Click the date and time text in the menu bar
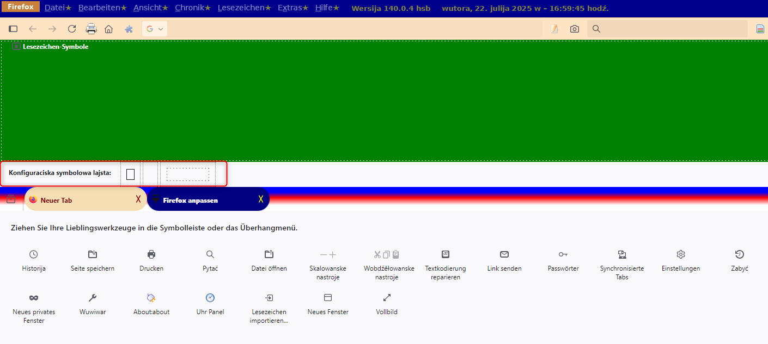Image resolution: width=768 pixels, height=344 pixels. (525, 8)
